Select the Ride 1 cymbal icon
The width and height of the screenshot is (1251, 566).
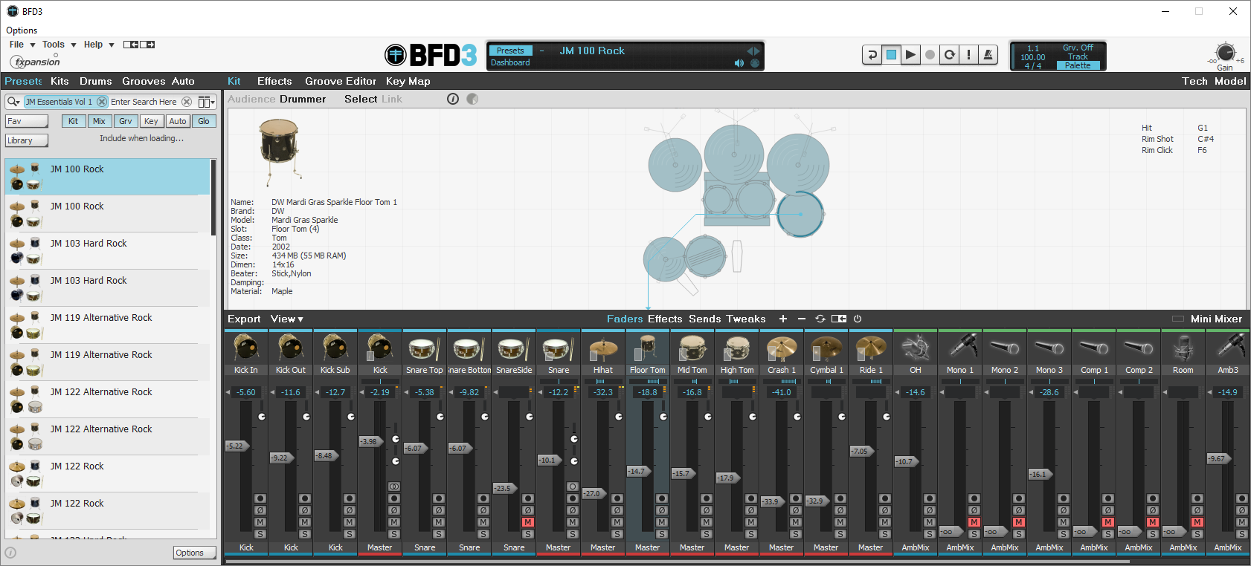[871, 348]
